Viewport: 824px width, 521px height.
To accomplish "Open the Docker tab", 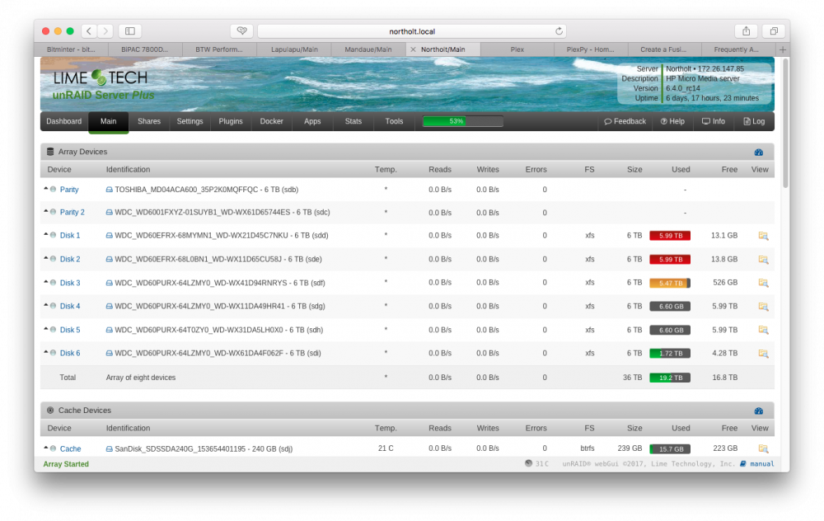I will click(x=272, y=121).
